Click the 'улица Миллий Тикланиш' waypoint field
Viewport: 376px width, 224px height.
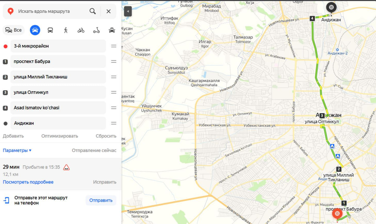point(58,77)
